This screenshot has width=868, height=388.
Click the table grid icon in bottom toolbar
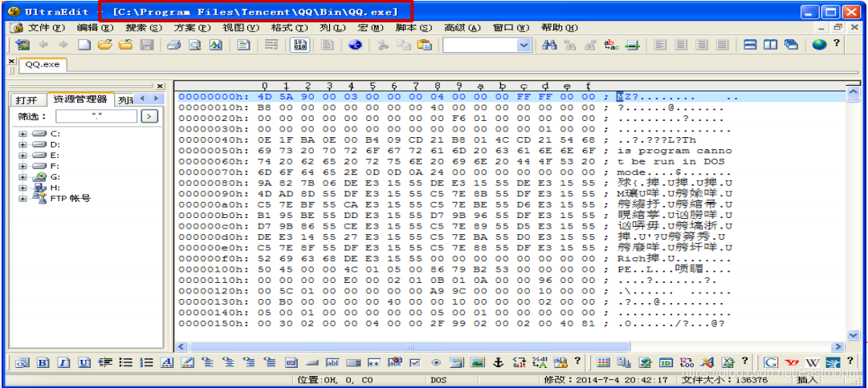(x=603, y=362)
